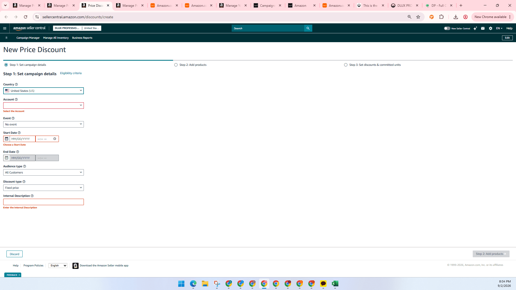Click the End Date help icon
Viewport: 516px width, 290px height.
18,152
